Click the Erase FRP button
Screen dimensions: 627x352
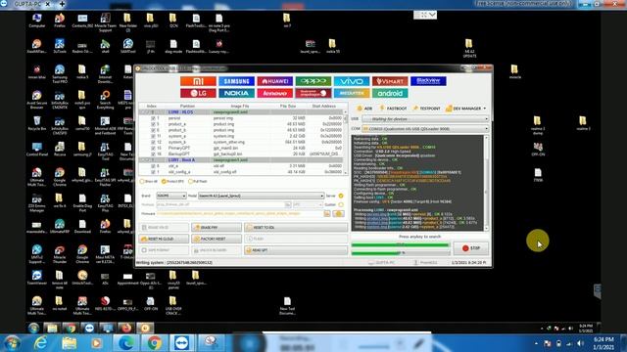(217, 228)
